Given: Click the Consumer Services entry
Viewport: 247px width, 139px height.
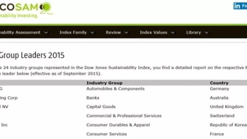Looking at the screenshot, I should pyautogui.click(x=107, y=134).
